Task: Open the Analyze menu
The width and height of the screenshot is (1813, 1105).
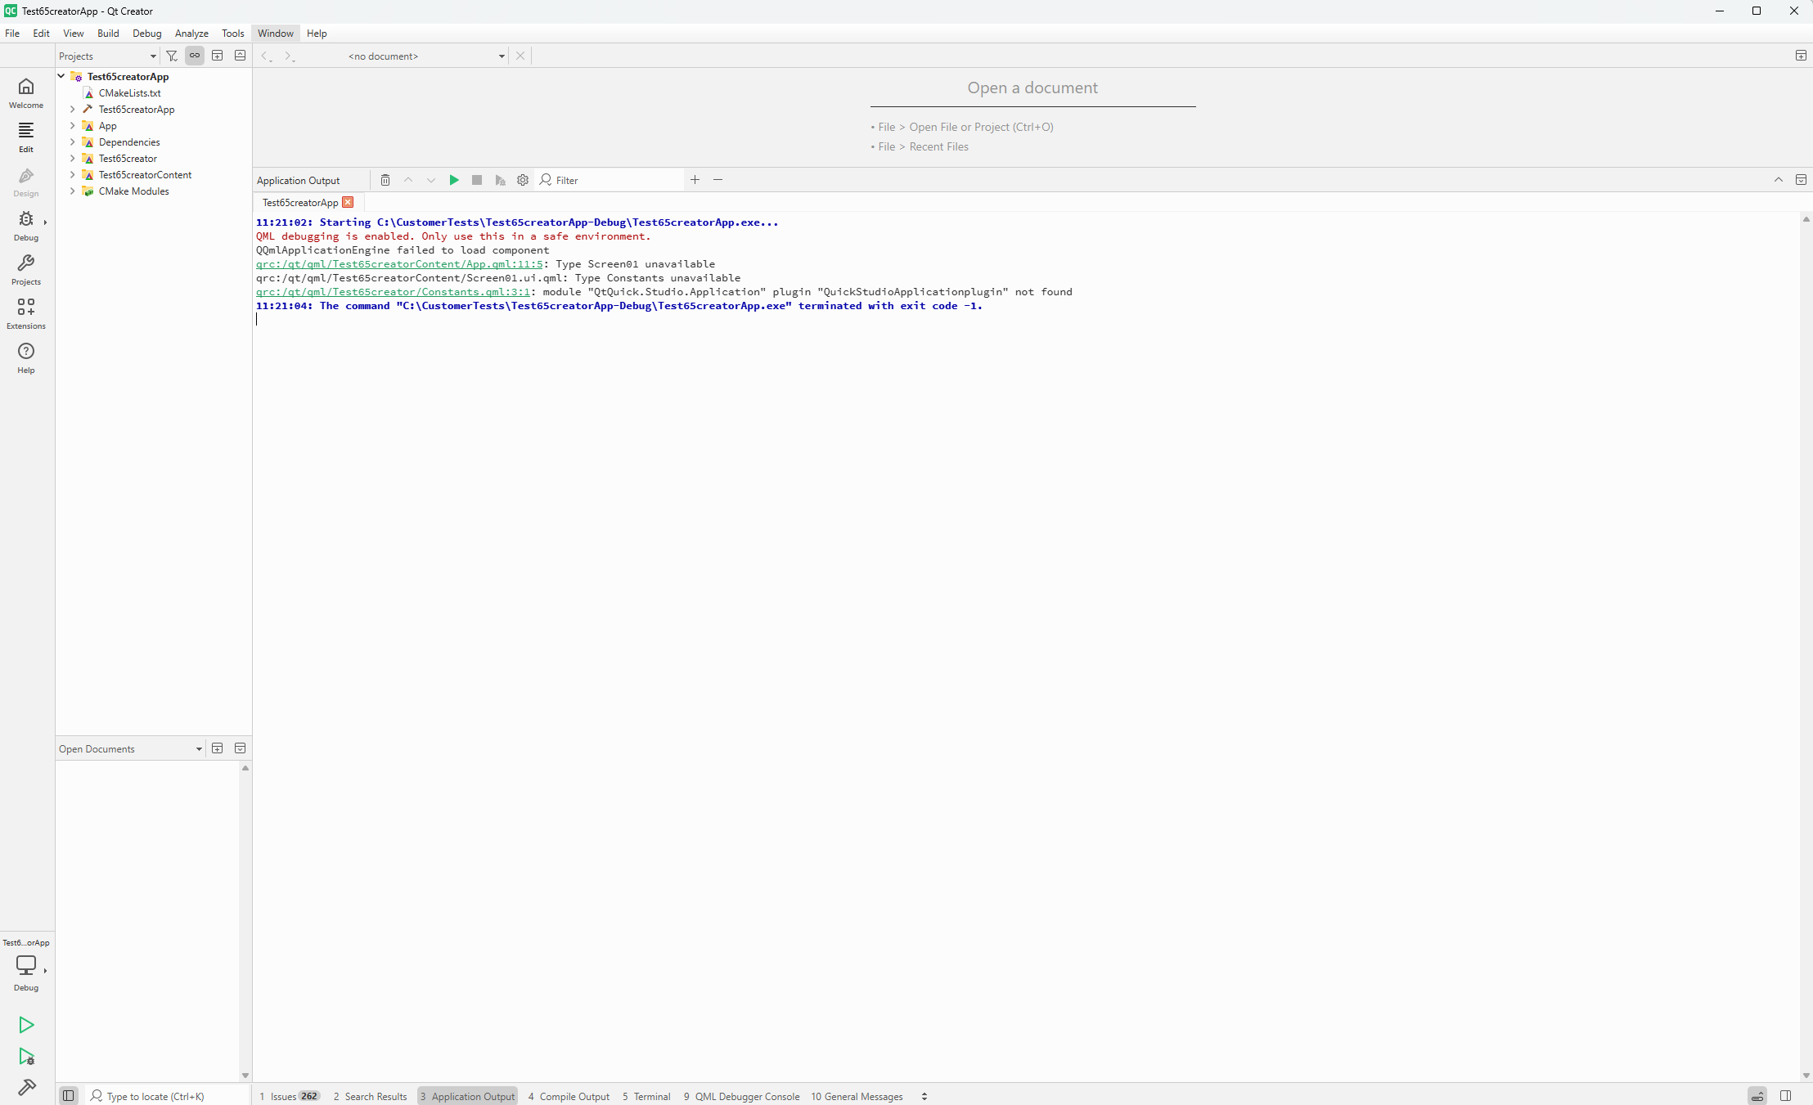Action: (191, 34)
